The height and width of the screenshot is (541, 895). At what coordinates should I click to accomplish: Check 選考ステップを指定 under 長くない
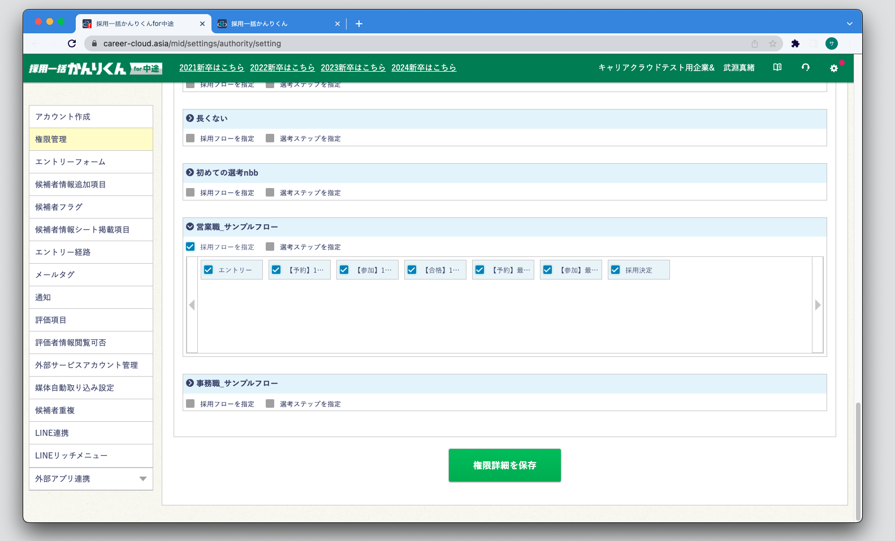pyautogui.click(x=270, y=138)
